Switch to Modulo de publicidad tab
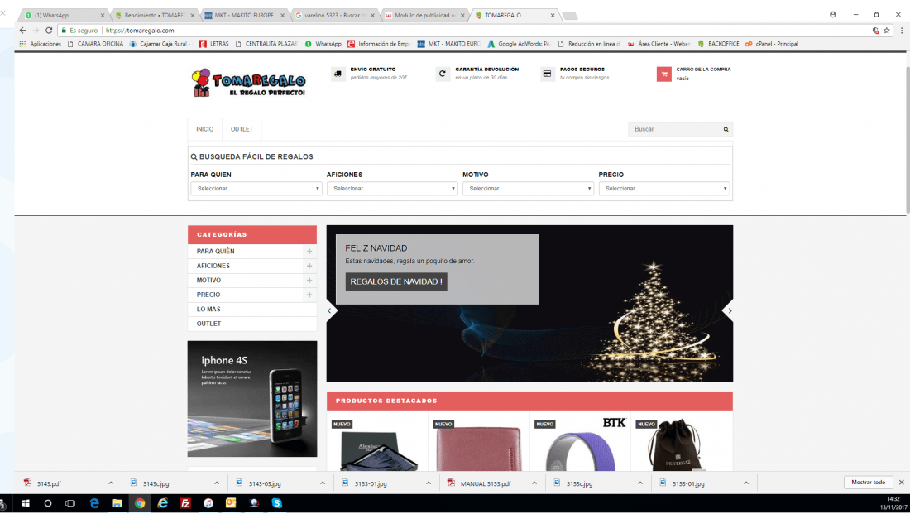The width and height of the screenshot is (910, 514). pyautogui.click(x=424, y=15)
